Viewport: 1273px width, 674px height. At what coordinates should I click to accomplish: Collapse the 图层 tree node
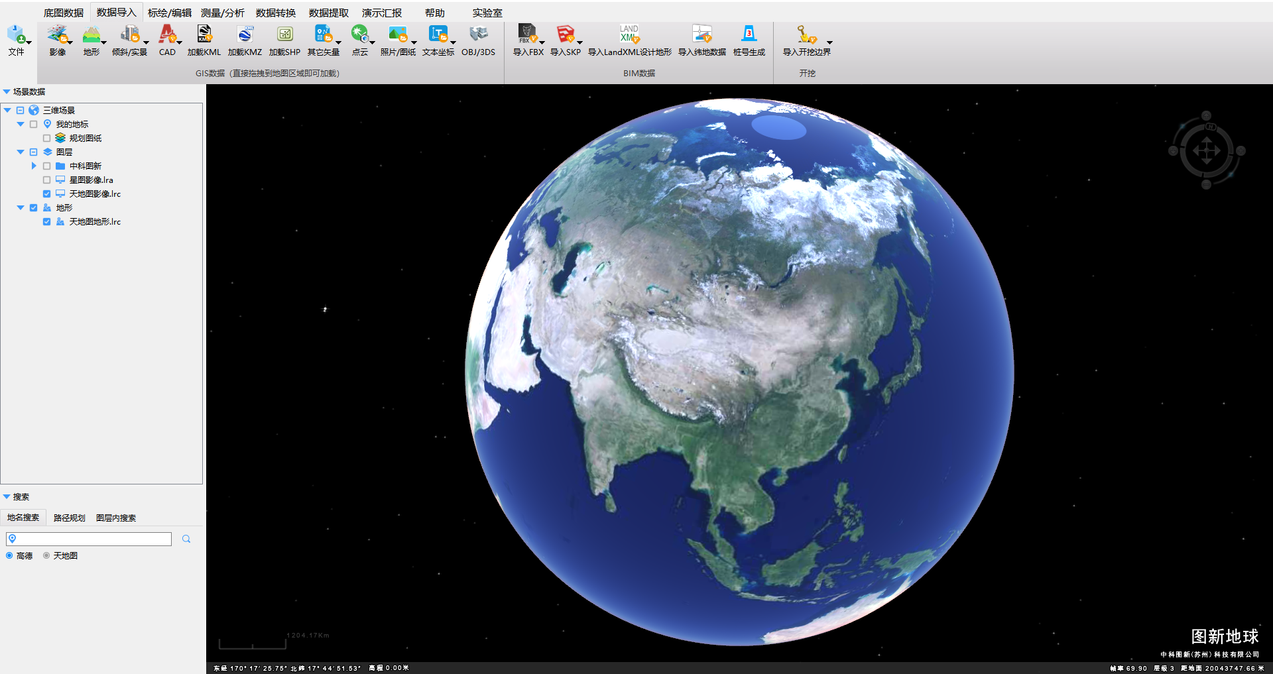coord(21,152)
